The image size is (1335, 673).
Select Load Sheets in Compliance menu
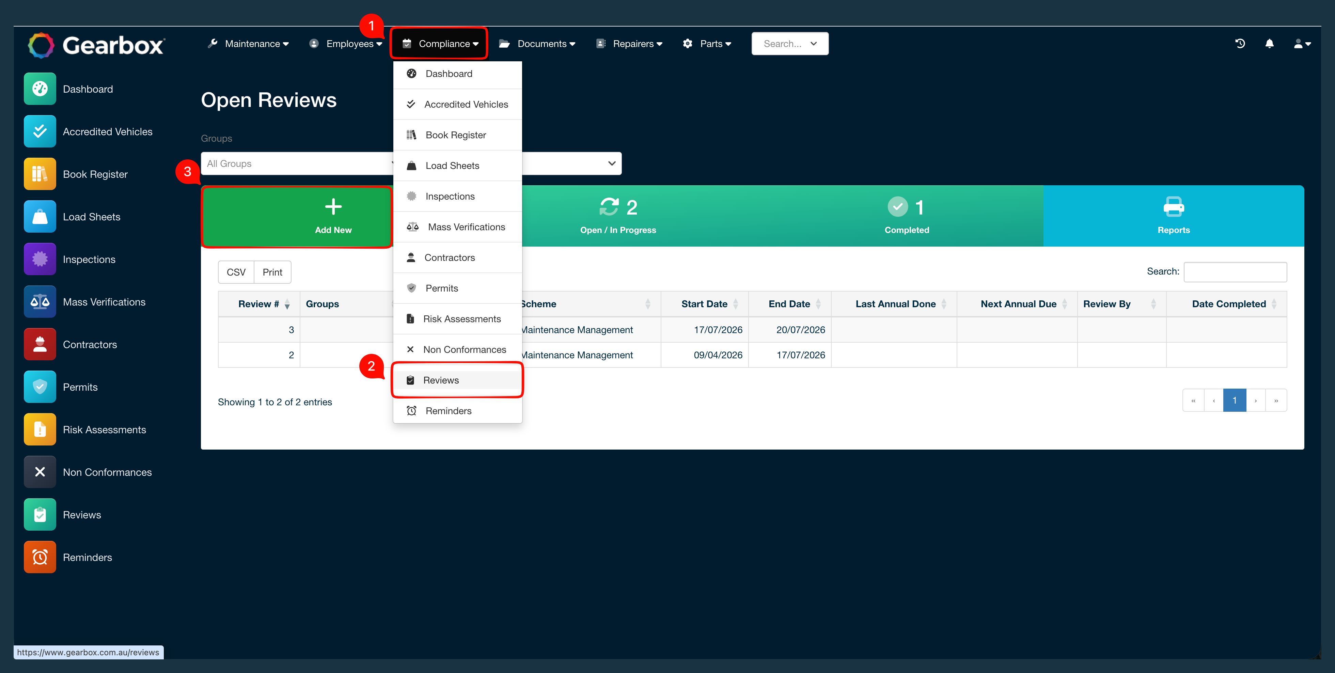[458, 166]
